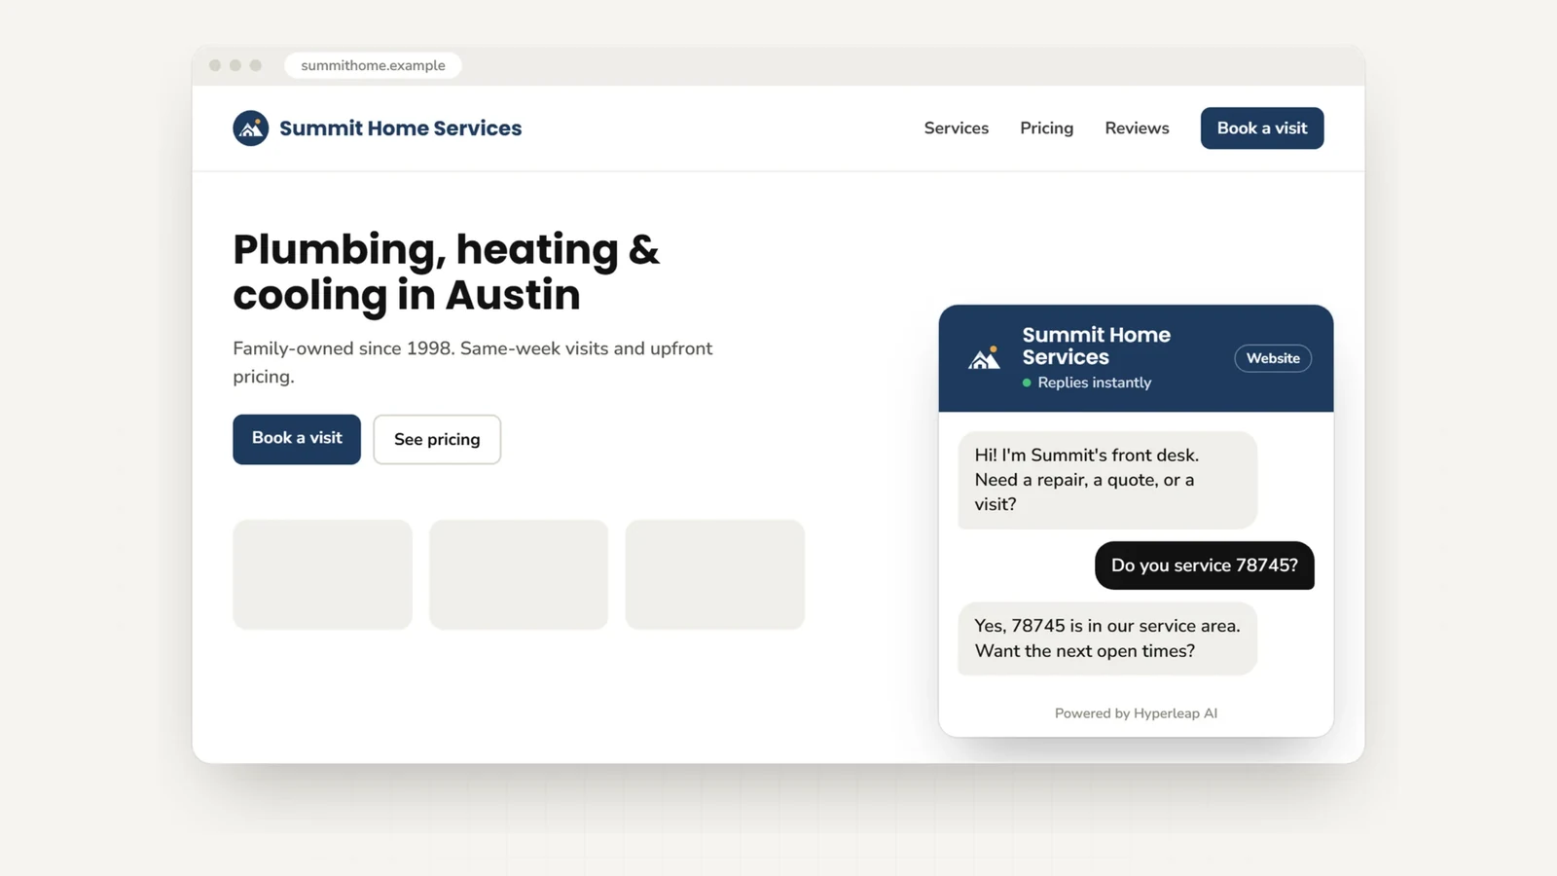The width and height of the screenshot is (1557, 876).
Task: Click the hero Book a visit button
Action: (x=297, y=439)
